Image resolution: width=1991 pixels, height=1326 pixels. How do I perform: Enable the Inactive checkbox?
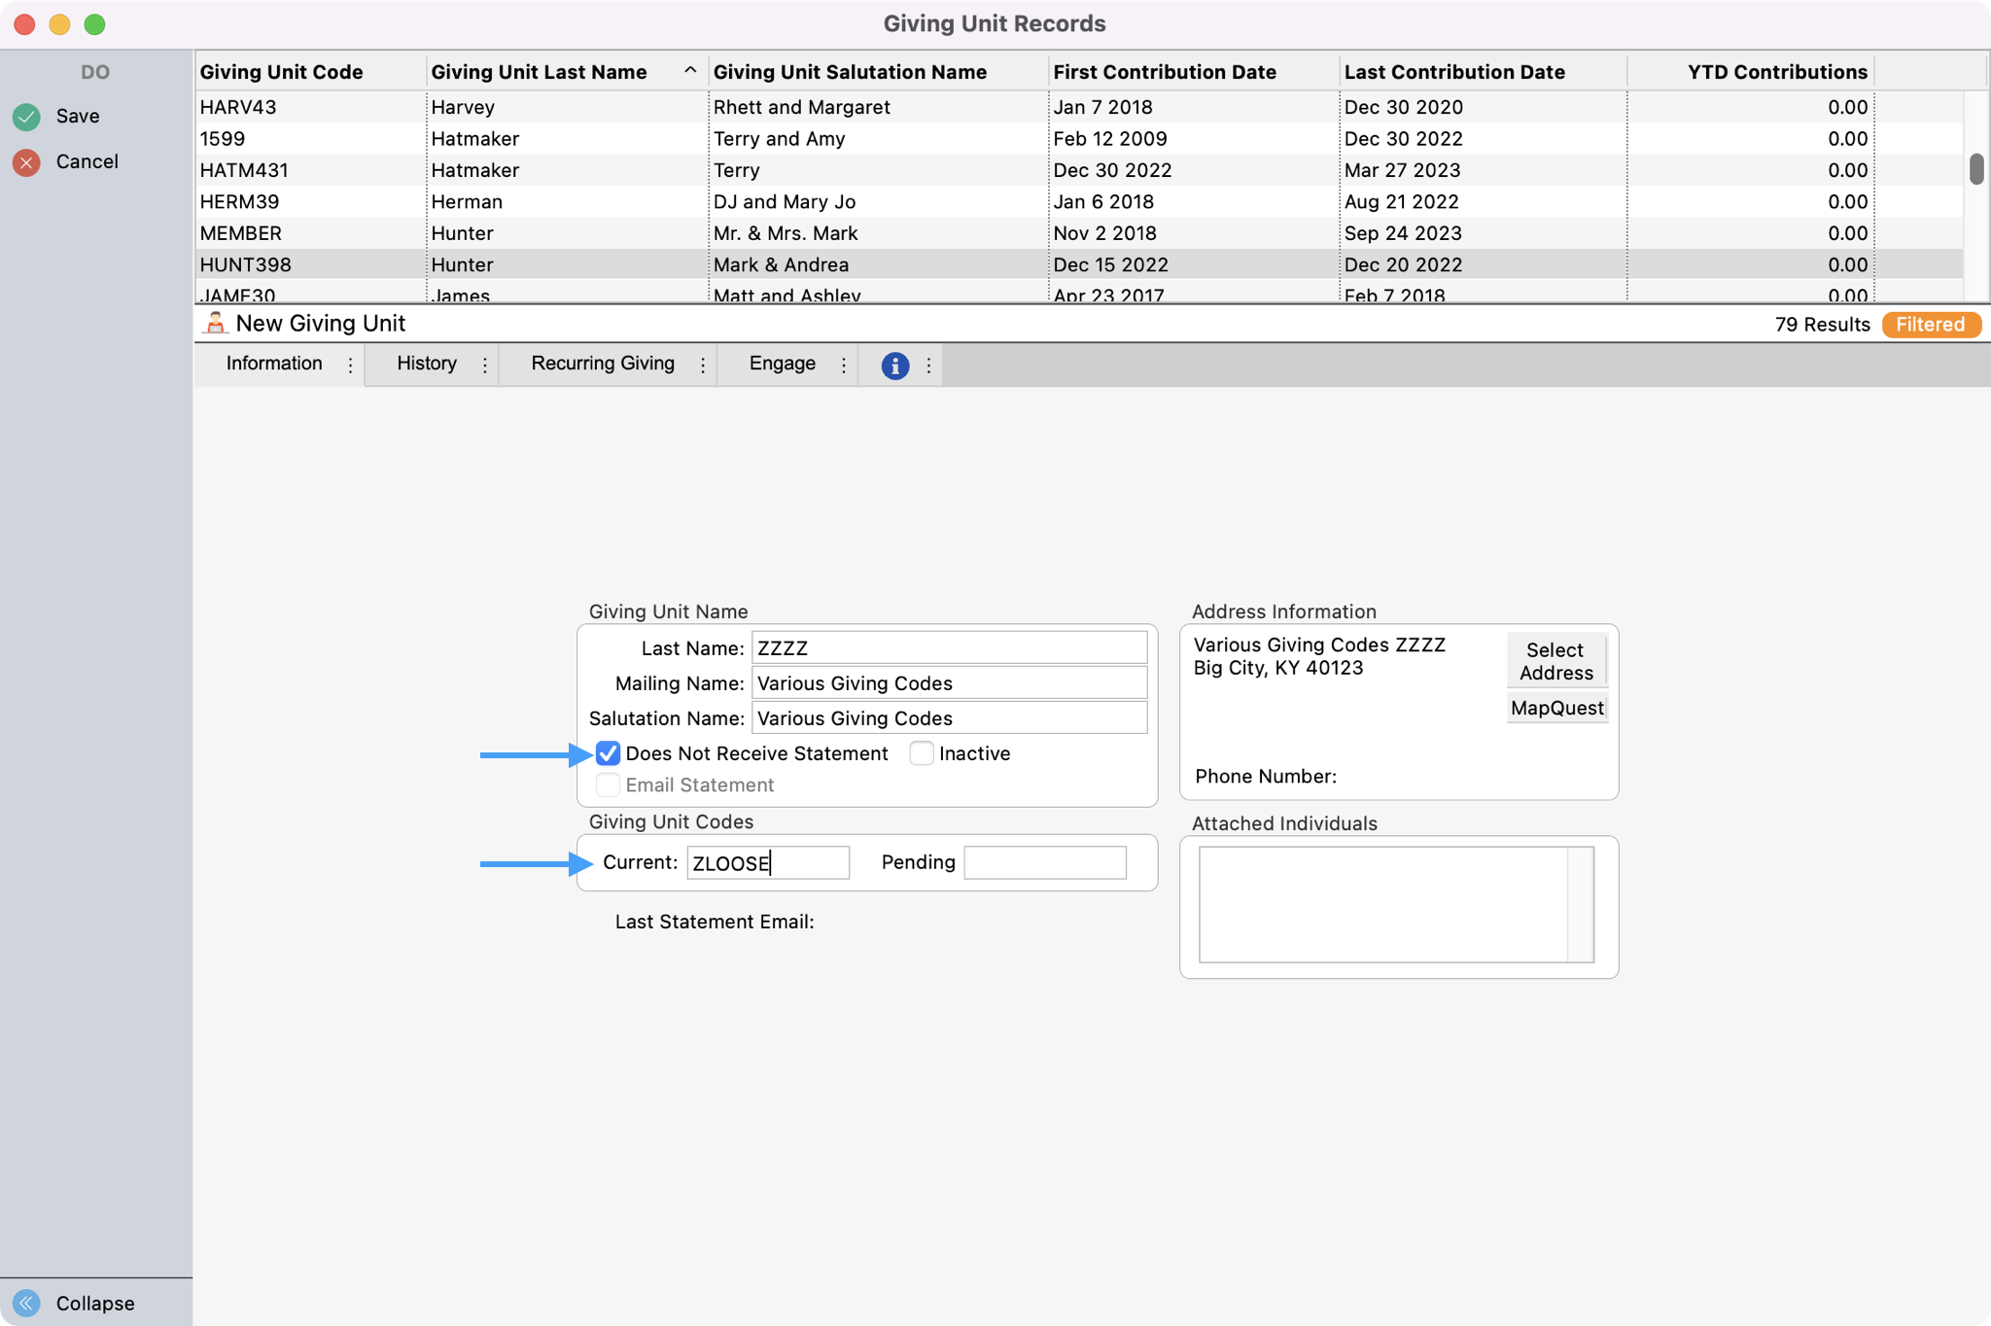click(921, 753)
